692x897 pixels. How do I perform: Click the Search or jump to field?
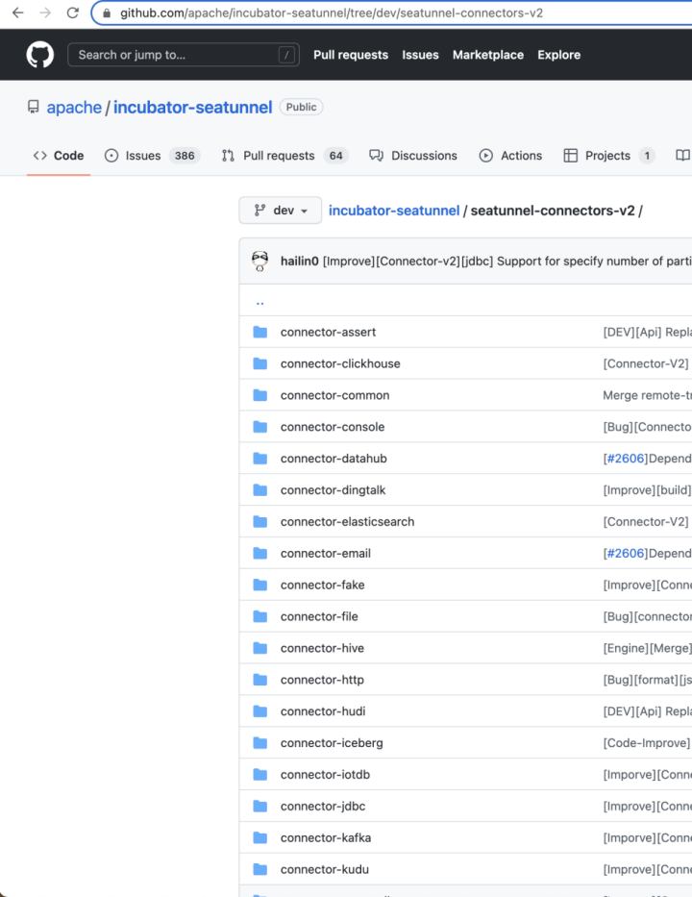click(x=173, y=55)
